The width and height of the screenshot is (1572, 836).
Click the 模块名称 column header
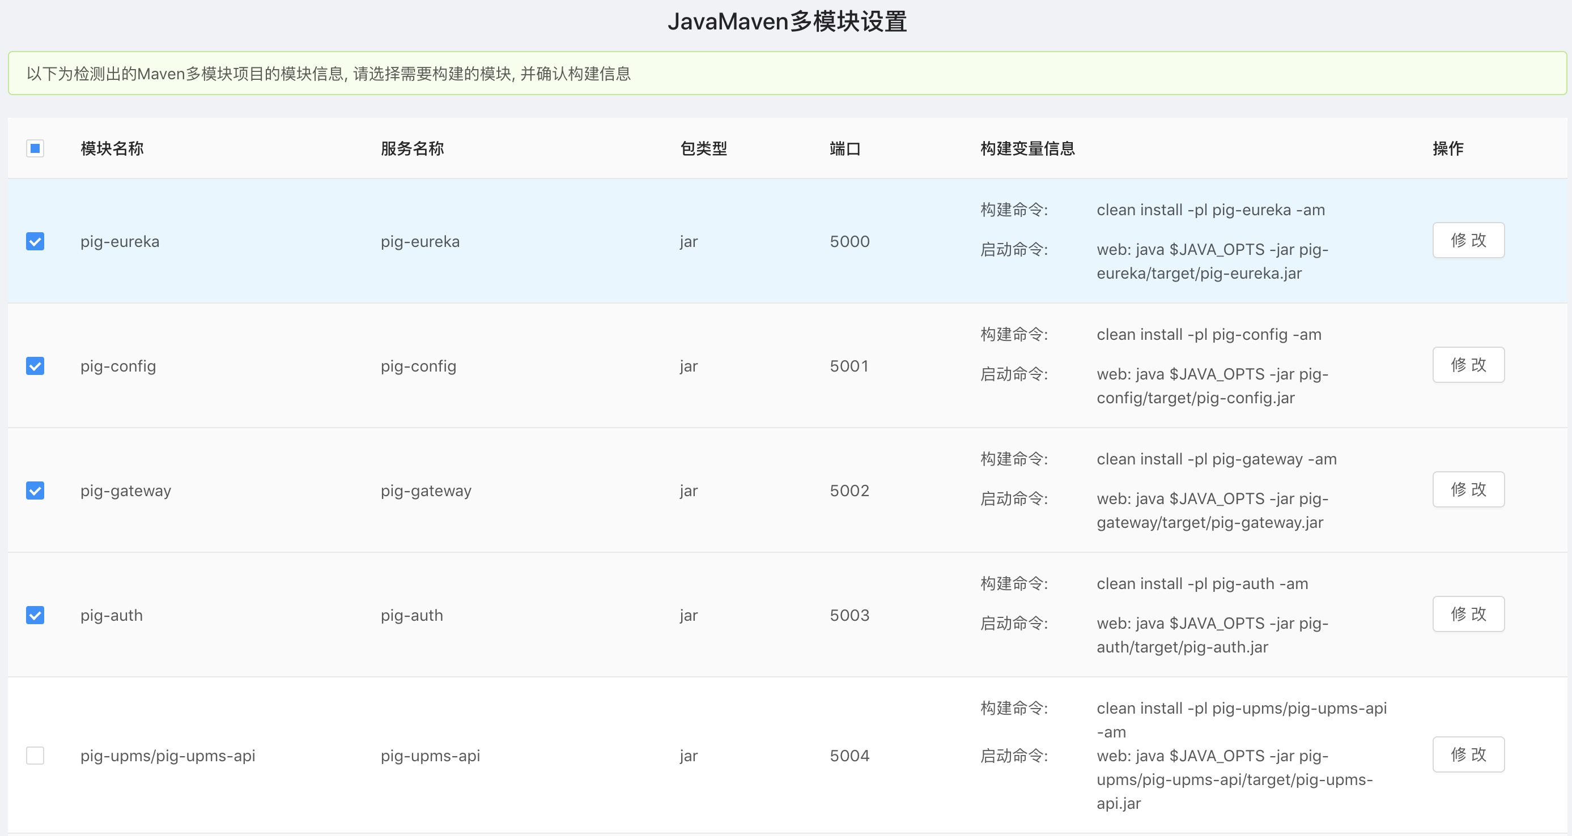pyautogui.click(x=112, y=148)
